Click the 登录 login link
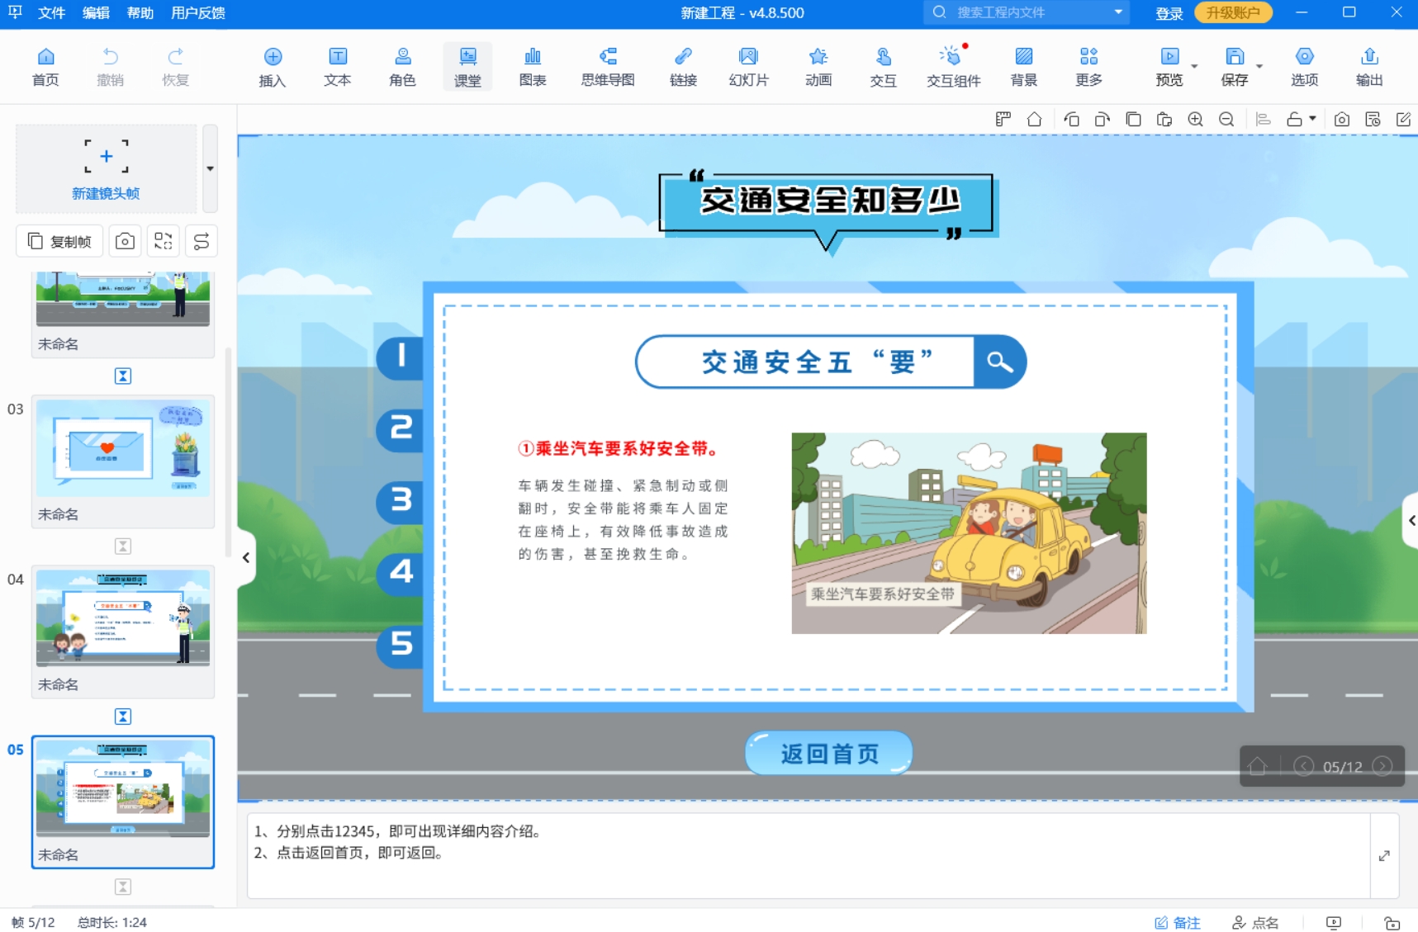 click(x=1169, y=13)
